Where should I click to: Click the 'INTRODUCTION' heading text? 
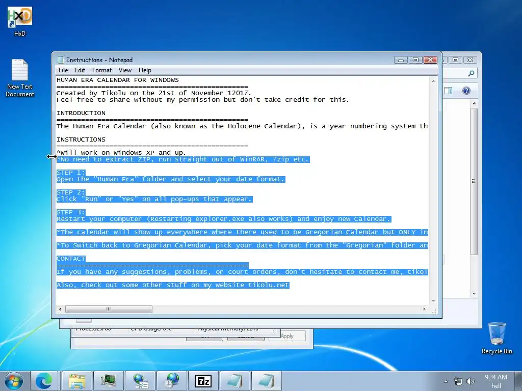pyautogui.click(x=81, y=113)
